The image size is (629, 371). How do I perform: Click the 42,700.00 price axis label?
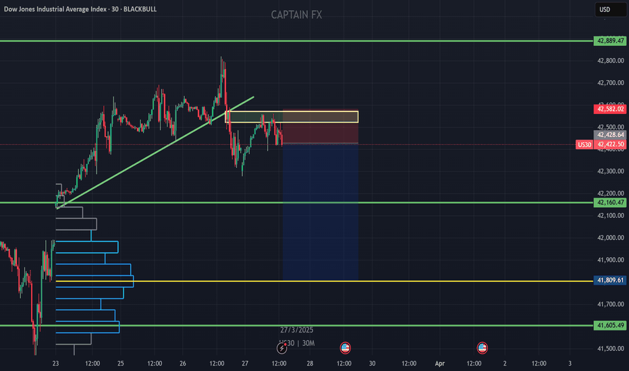pos(610,83)
